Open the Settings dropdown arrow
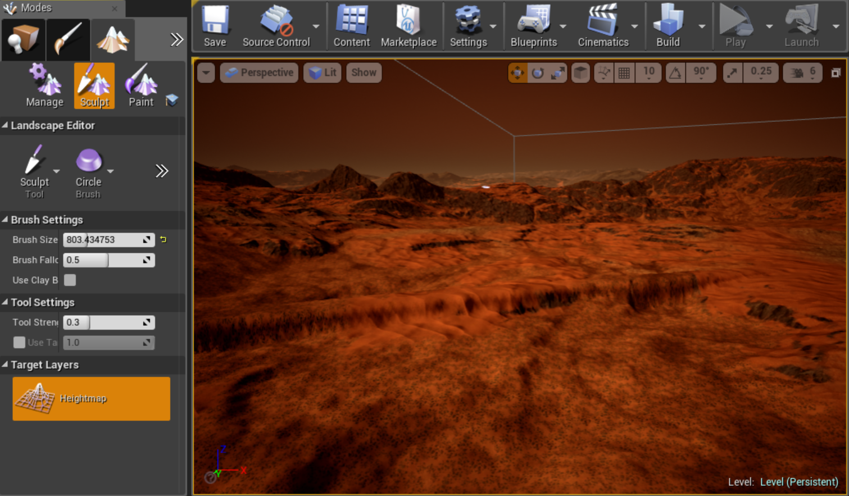Screen dimensions: 849x496 493,26
